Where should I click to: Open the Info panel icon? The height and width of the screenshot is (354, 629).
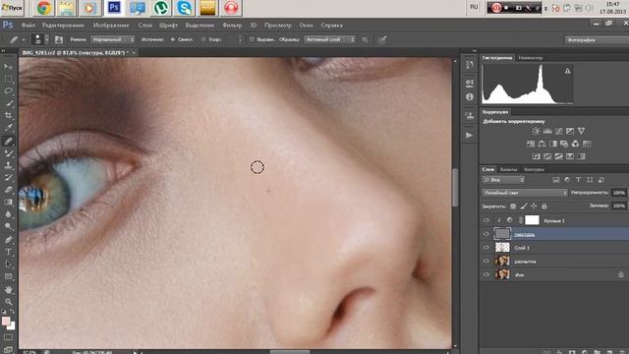click(x=470, y=97)
